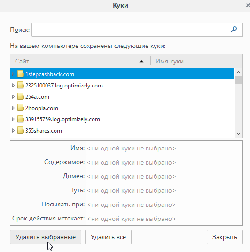Click the cookie list scrollbar thumb
Screen dimensions: 250x252
238,80
